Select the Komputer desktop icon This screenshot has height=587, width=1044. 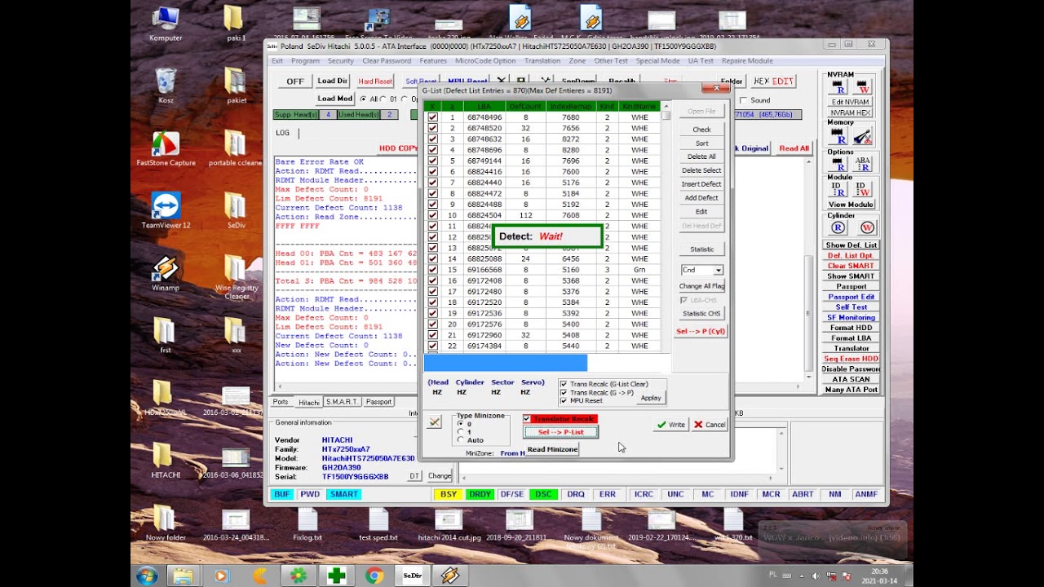pyautogui.click(x=166, y=24)
